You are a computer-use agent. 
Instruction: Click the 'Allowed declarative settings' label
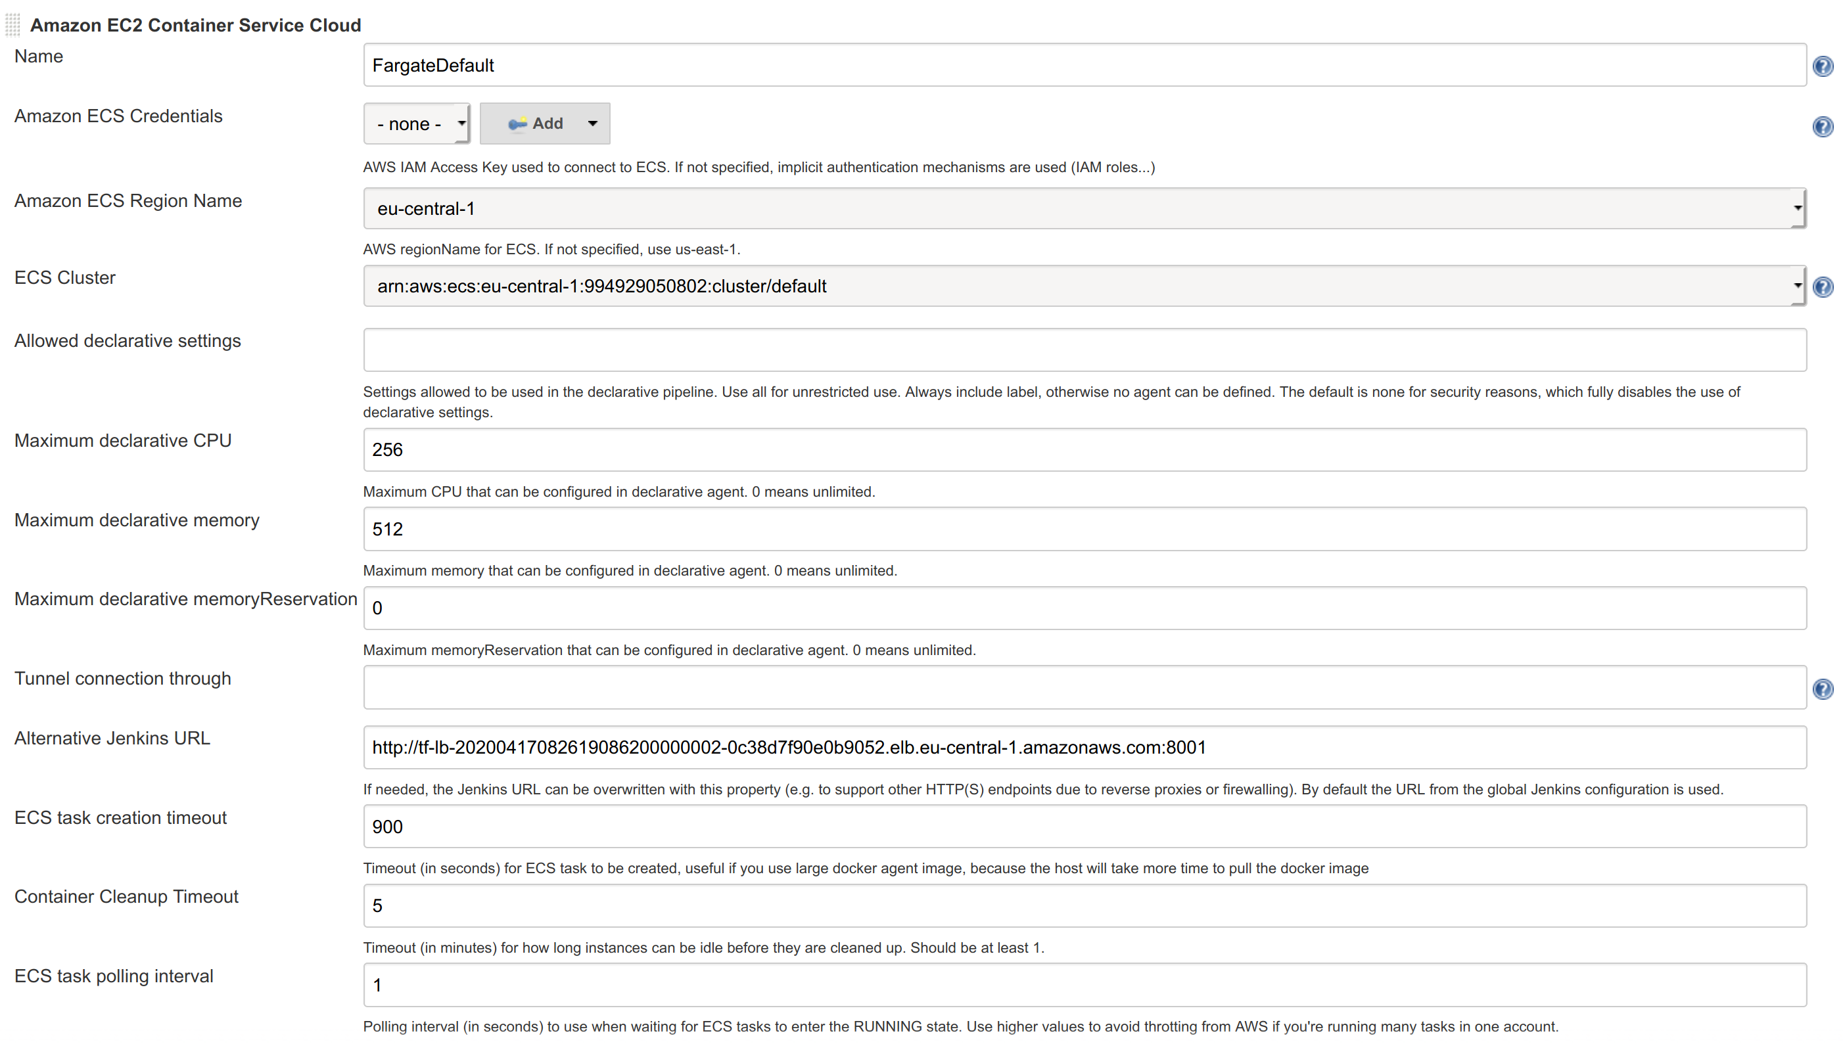127,340
